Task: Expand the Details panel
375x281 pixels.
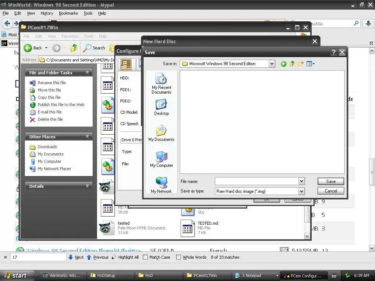Action: 87,186
